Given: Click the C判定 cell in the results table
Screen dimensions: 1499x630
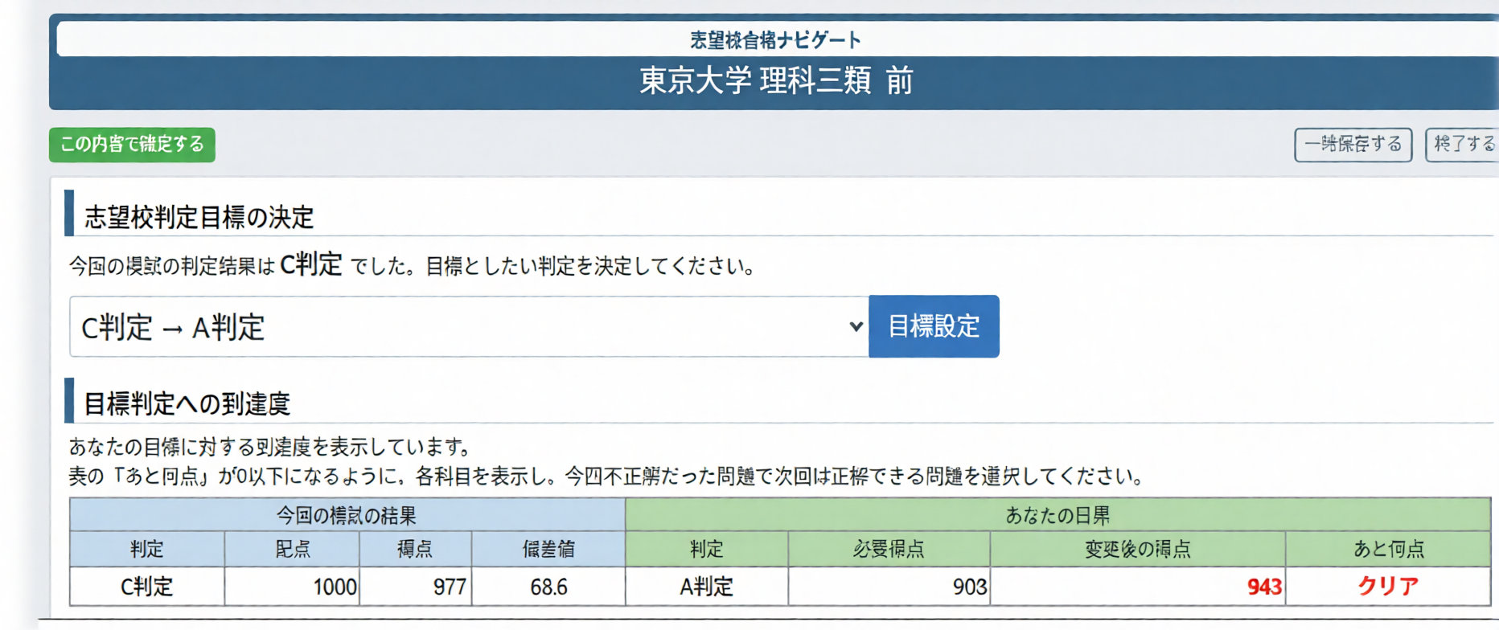Looking at the screenshot, I should coord(147,587).
